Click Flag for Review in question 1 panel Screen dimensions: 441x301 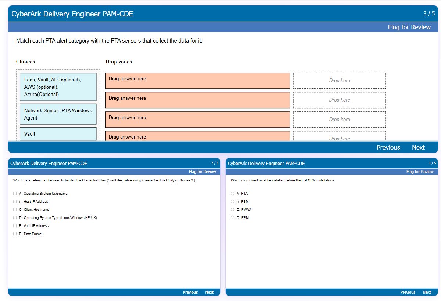(x=420, y=172)
